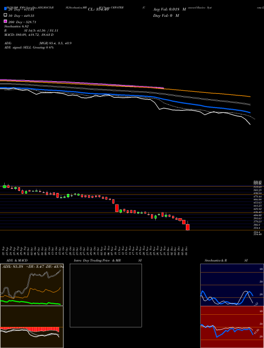Screen dimensions: 264x348
Task: Click the blue 20 Day EMA legend swatch
Action: (5, 8)
